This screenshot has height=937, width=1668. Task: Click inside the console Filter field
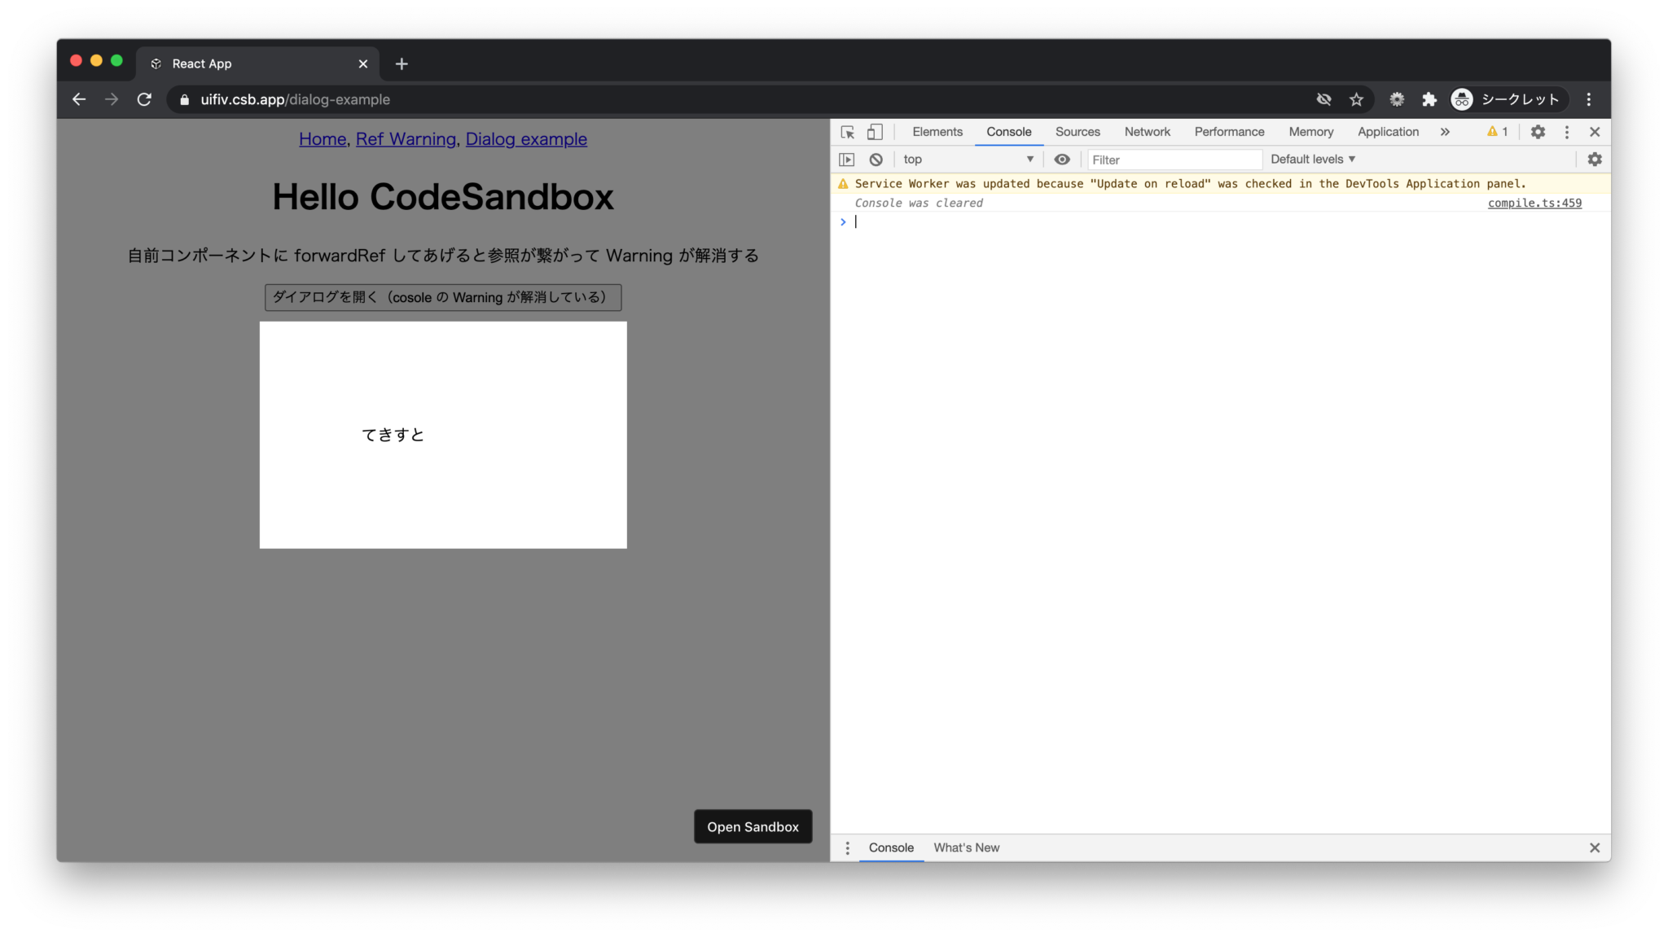pyautogui.click(x=1173, y=159)
